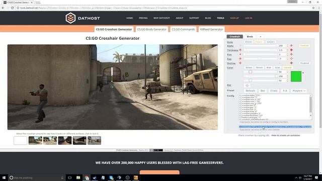The width and height of the screenshot is (322, 181).
Task: Open the SIGN UP link
Action: [x=234, y=18]
